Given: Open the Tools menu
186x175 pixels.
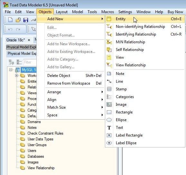Looking at the screenshot, I should pyautogui.click(x=92, y=12).
